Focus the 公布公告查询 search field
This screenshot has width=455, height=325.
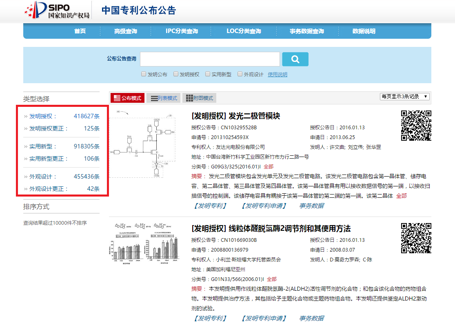[210, 59]
